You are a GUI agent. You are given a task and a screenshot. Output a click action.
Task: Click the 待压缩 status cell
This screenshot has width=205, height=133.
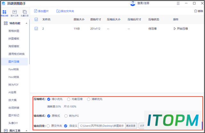pyautogui.click(x=152, y=29)
